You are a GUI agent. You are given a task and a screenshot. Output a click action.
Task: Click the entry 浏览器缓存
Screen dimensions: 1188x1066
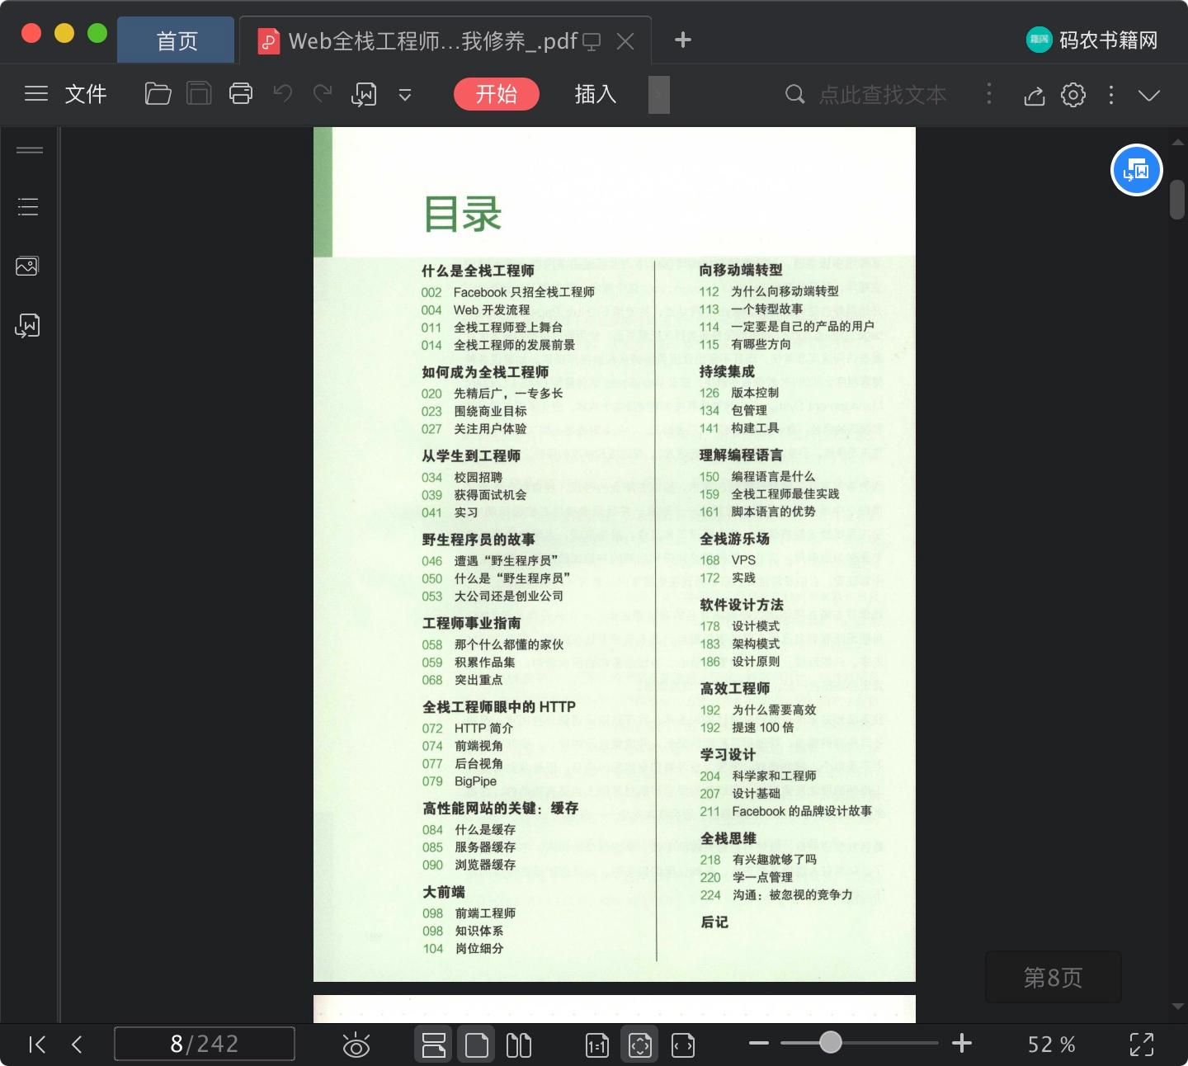(x=485, y=865)
